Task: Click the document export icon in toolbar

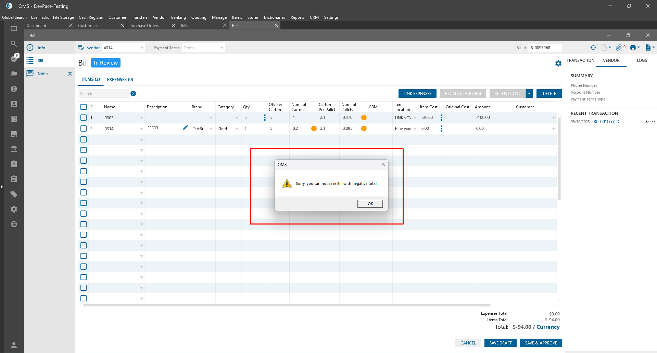Action: [648, 47]
